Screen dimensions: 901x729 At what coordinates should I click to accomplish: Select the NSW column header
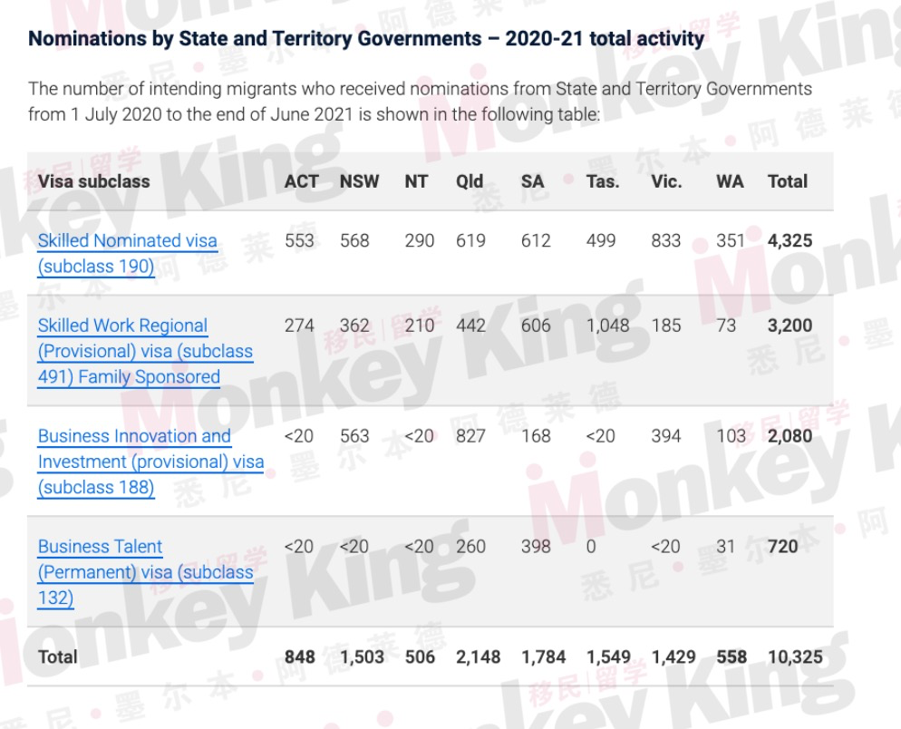(x=359, y=181)
